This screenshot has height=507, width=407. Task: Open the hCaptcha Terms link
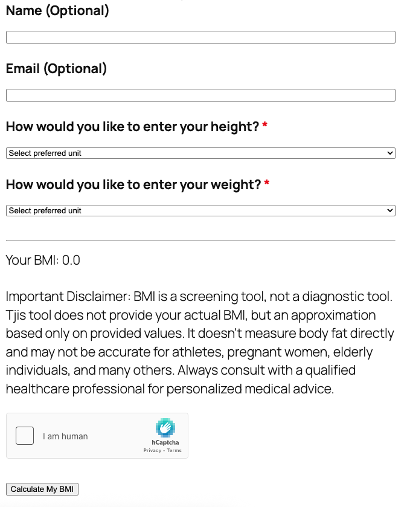pyautogui.click(x=174, y=450)
